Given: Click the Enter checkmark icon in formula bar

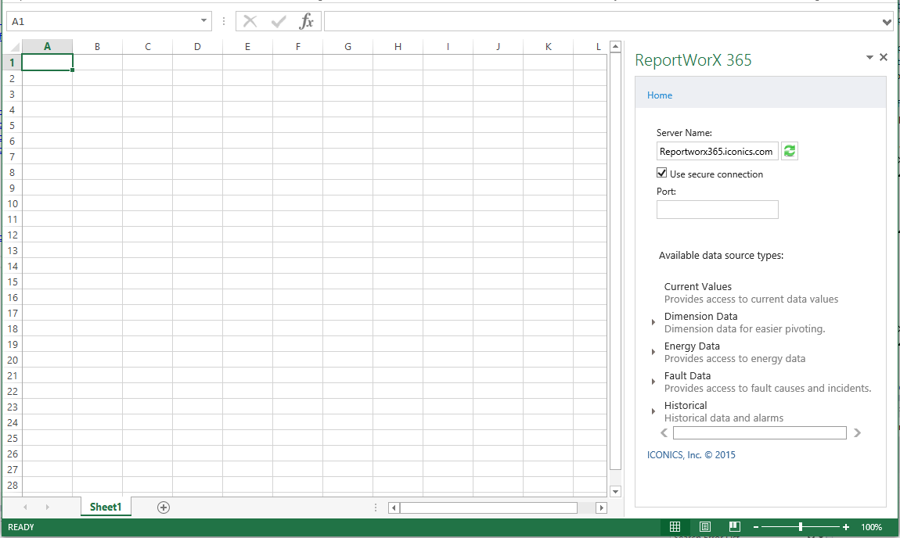Looking at the screenshot, I should (279, 22).
